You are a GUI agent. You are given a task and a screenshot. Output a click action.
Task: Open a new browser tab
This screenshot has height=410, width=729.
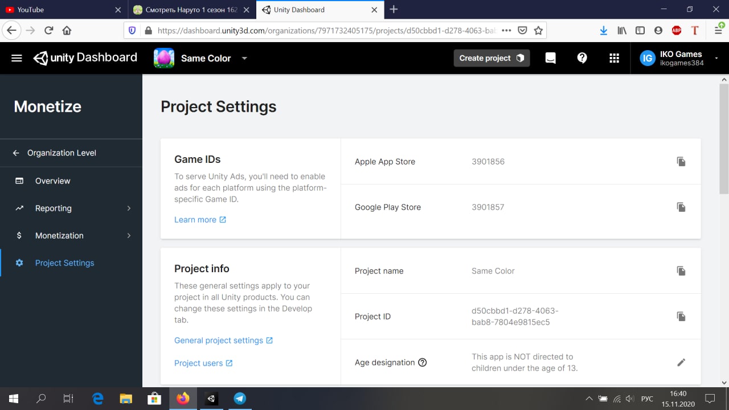pyautogui.click(x=394, y=10)
